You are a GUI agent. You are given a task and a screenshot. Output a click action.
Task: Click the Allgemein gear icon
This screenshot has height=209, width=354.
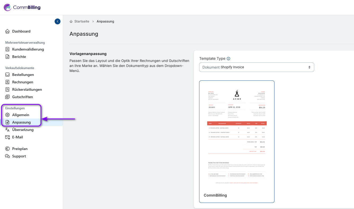coord(7,115)
